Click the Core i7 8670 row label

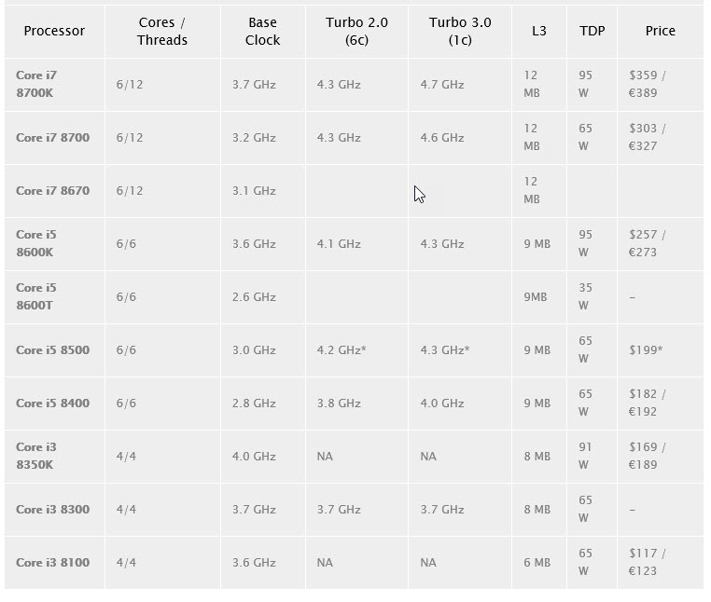[x=52, y=191]
